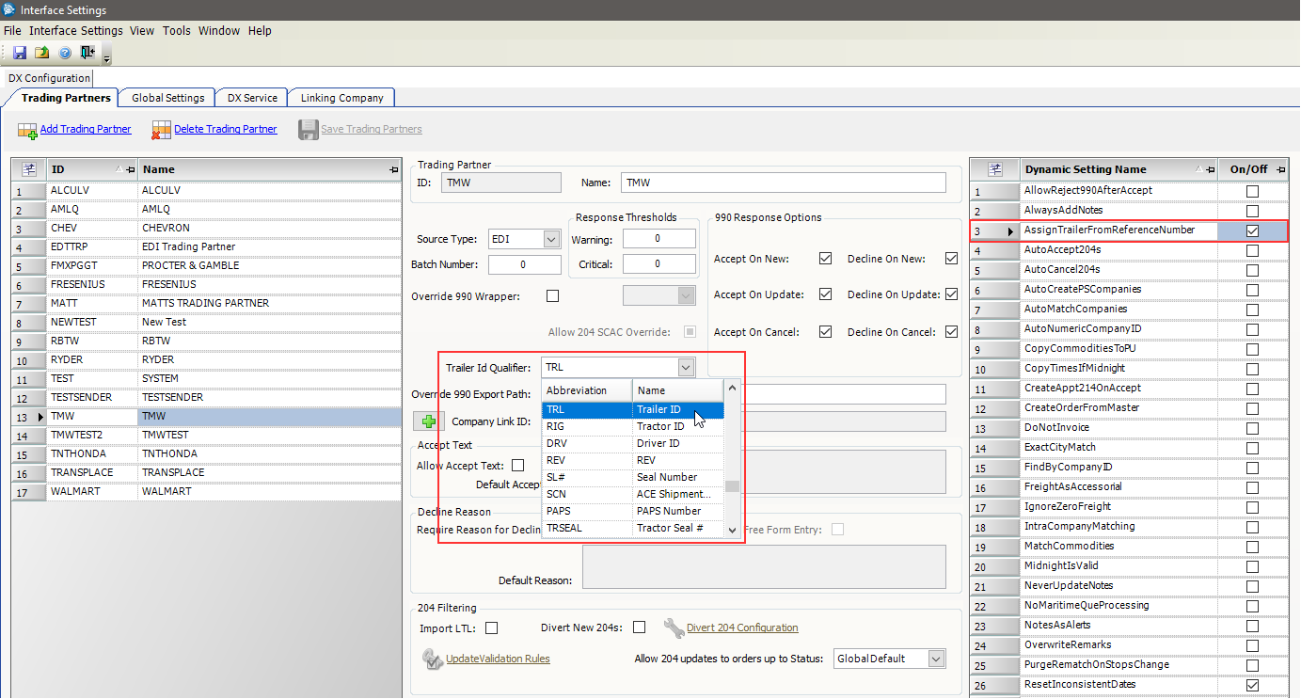Click the exit door toolbar icon
This screenshot has width=1301, height=699.
(87, 53)
